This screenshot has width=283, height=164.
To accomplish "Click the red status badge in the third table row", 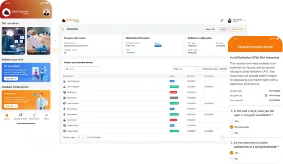I will coord(173,92).
